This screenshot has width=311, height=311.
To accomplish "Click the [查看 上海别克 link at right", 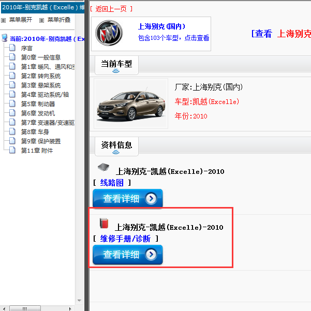I will click(x=281, y=34).
